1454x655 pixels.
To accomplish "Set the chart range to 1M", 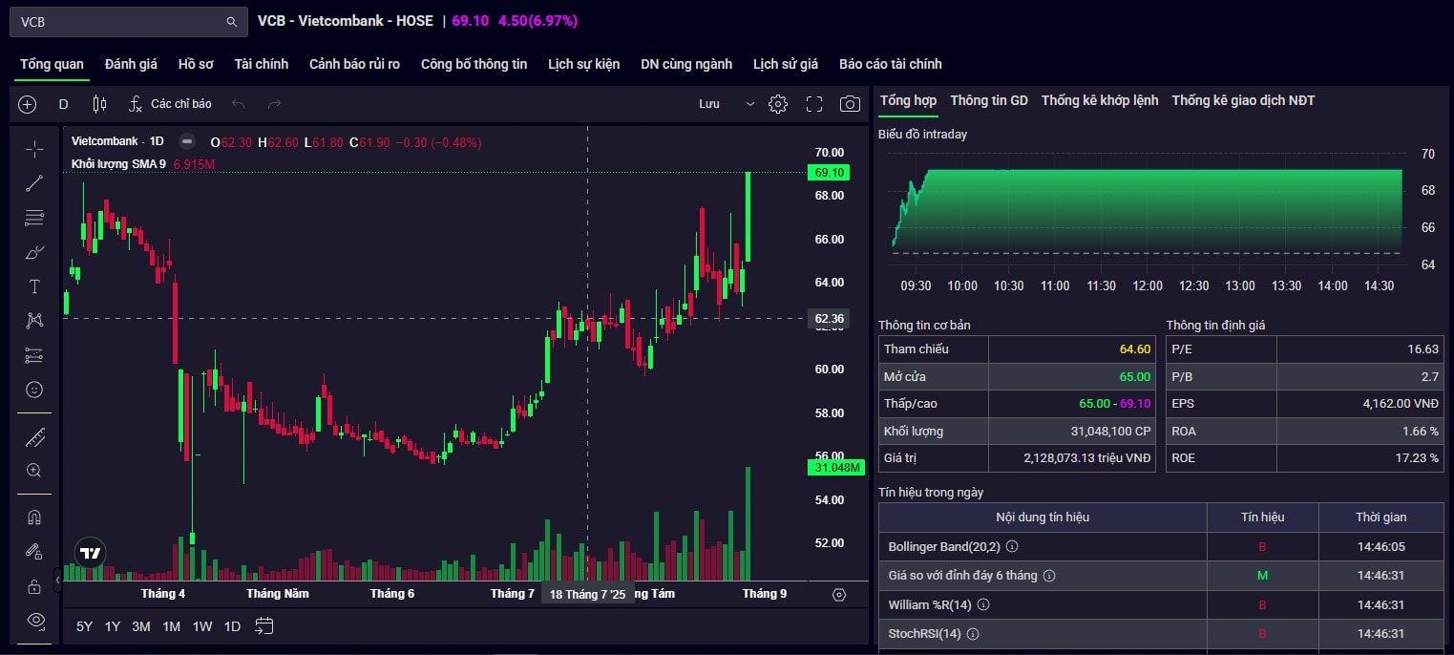I will click(x=172, y=626).
